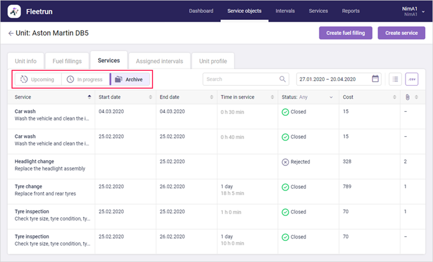Click the list view columns icon
The height and width of the screenshot is (262, 433).
(395, 79)
